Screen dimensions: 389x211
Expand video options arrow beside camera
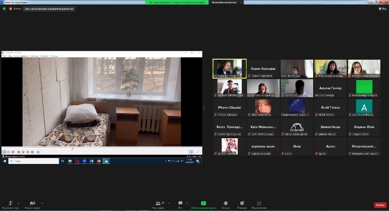tap(42, 203)
